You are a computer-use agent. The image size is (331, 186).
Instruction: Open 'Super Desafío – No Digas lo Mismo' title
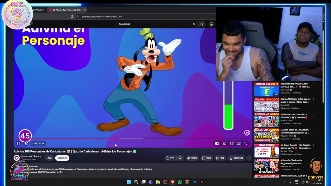coord(296,147)
